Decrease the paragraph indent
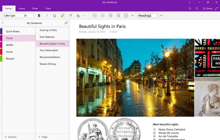220x140 pixels. tap(110, 16)
